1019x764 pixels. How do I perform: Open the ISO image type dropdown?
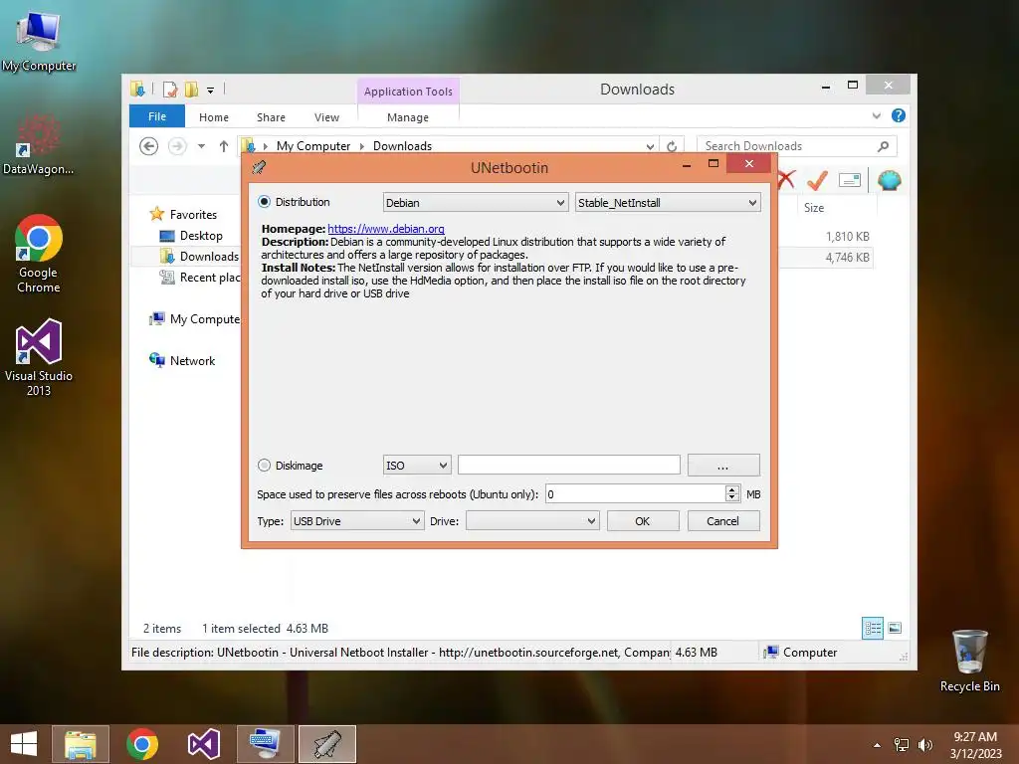point(417,466)
